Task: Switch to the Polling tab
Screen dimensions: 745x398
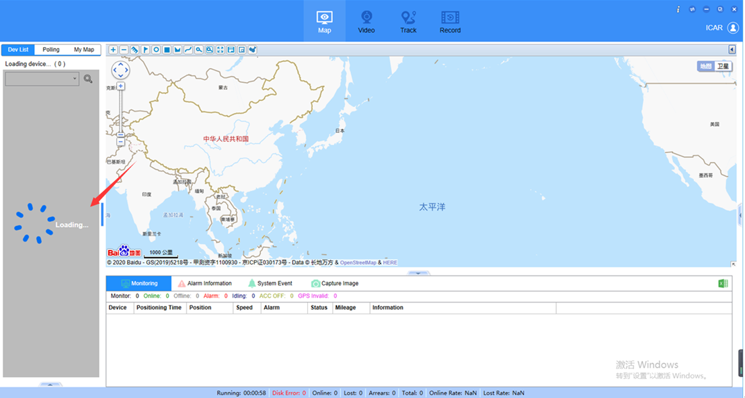Action: [x=51, y=50]
